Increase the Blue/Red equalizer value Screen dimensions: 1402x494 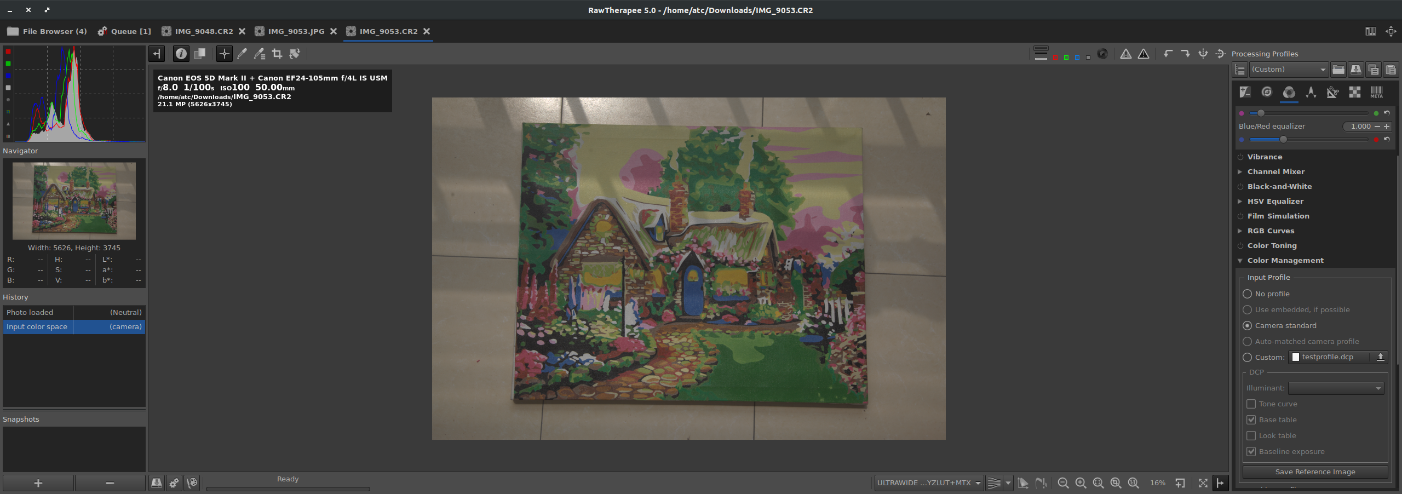[1387, 127]
